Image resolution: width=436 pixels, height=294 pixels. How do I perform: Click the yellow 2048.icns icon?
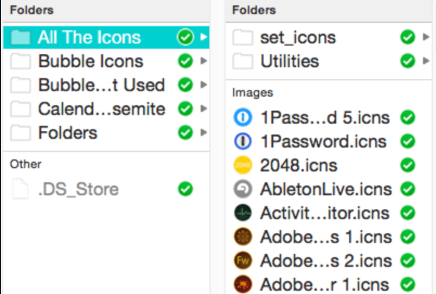coord(241,165)
